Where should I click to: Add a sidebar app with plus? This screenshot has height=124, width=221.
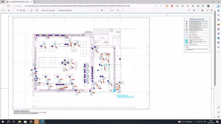219,52
